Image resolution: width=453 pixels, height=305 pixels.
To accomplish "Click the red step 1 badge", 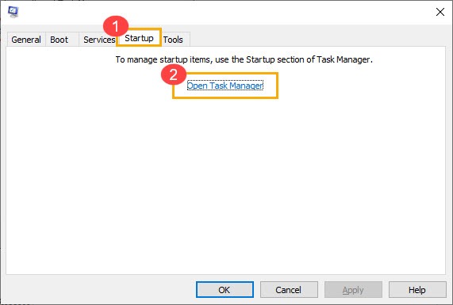I will click(116, 26).
